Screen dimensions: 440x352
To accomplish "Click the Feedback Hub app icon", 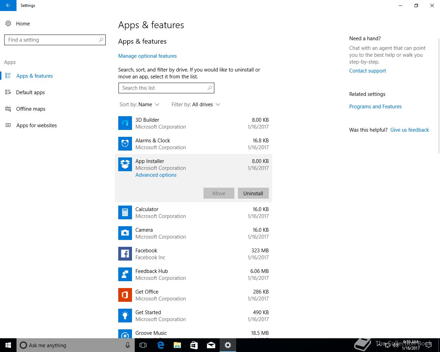I will (125, 274).
